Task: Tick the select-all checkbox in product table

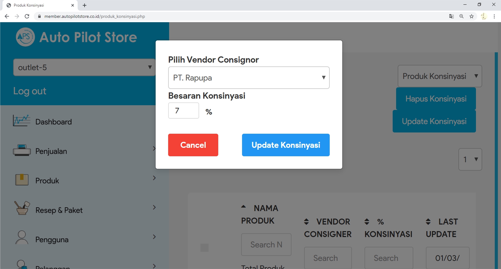Action: (204, 248)
